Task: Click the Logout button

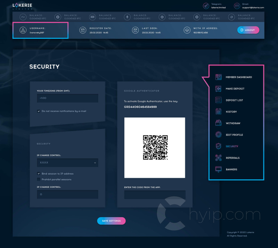Action: 248,30
